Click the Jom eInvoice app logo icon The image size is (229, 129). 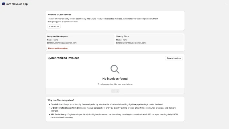3,4
